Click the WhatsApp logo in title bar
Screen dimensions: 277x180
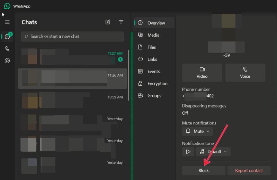click(7, 6)
